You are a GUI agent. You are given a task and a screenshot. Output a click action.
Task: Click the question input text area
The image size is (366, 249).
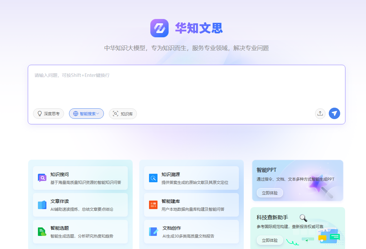(187, 86)
